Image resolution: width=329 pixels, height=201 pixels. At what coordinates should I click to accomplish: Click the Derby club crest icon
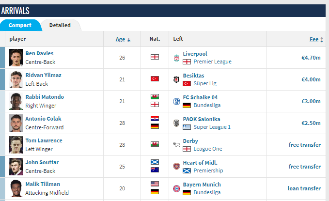pos(176,145)
